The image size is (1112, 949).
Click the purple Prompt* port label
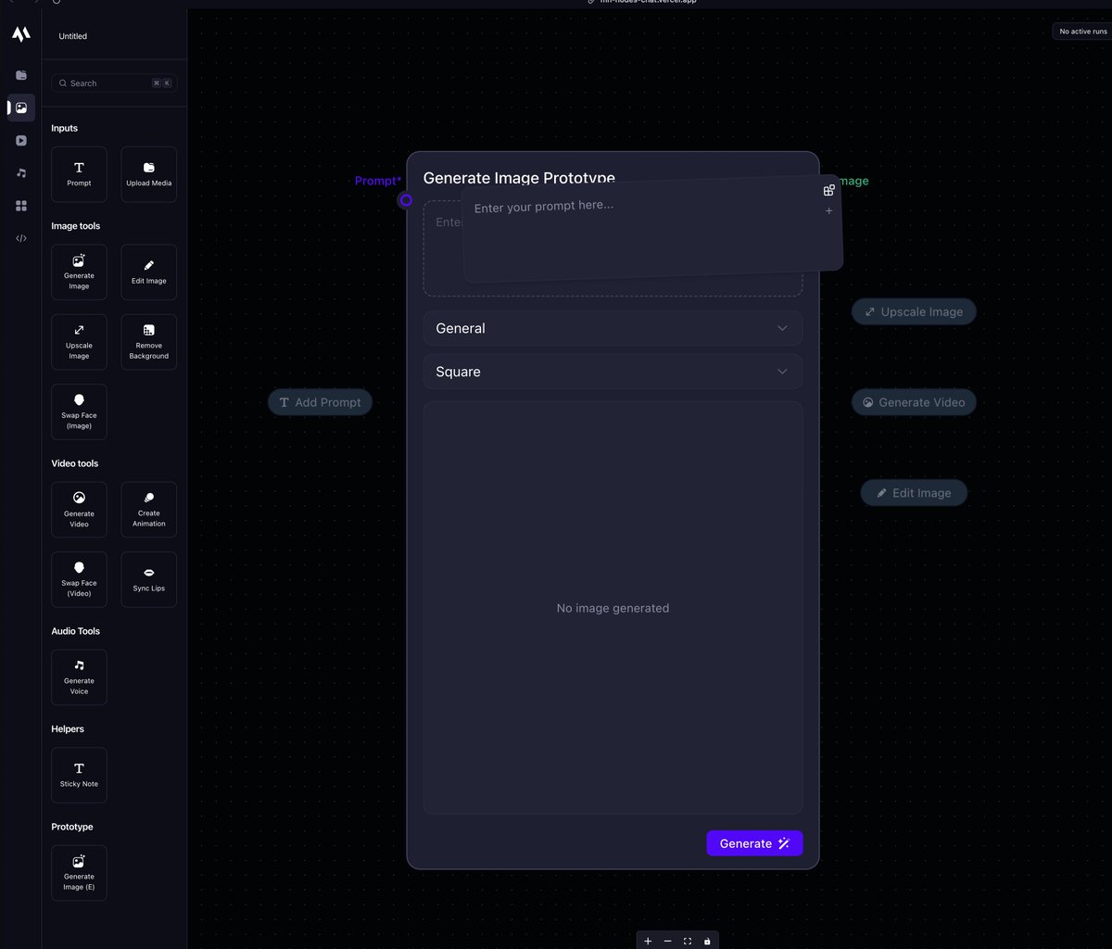pyautogui.click(x=378, y=181)
